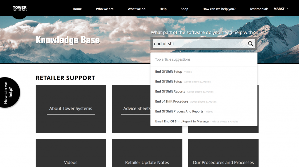
Task: Open the Help menu item
Action: tap(163, 9)
